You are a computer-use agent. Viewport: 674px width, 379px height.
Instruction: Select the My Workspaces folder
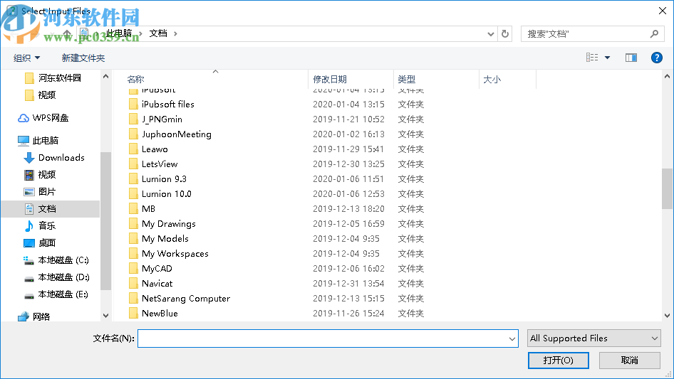[175, 254]
